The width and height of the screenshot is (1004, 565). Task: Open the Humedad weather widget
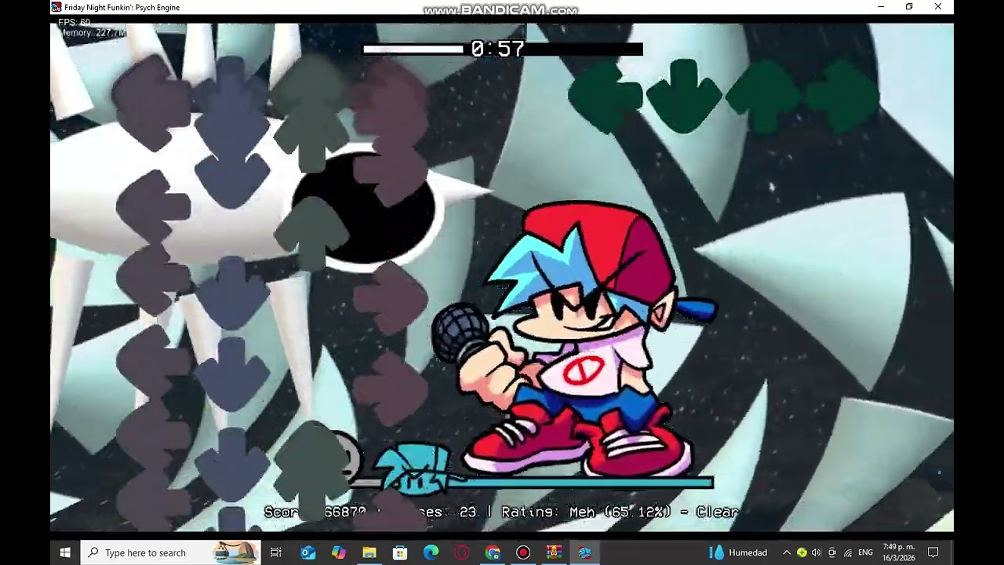(x=738, y=552)
